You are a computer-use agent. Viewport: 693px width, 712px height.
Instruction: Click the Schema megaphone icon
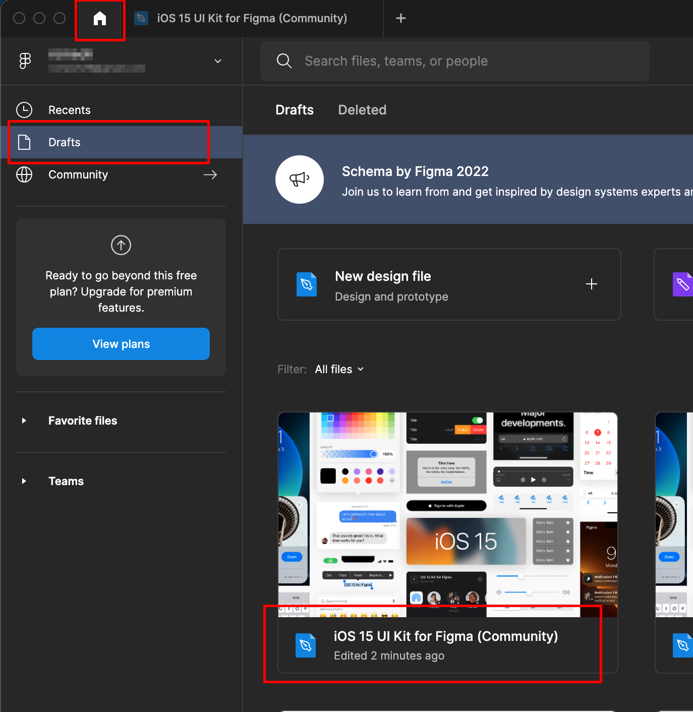[300, 180]
